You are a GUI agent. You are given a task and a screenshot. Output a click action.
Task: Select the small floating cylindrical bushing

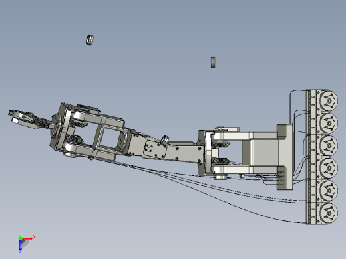(x=213, y=62)
